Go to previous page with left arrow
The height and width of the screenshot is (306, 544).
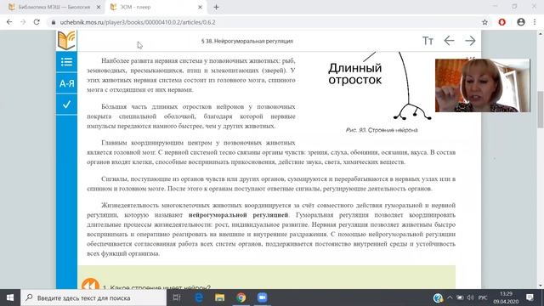(449, 41)
